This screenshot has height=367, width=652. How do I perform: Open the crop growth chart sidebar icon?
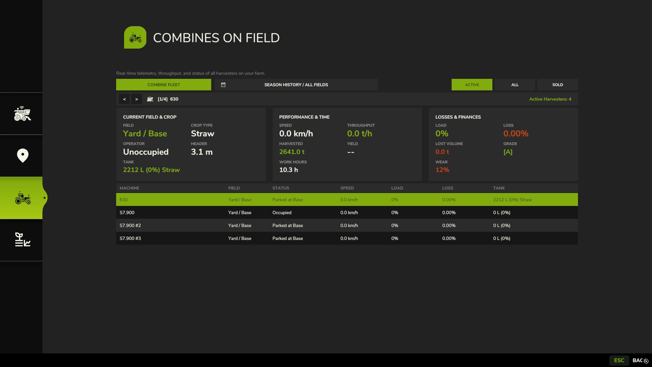point(22,240)
